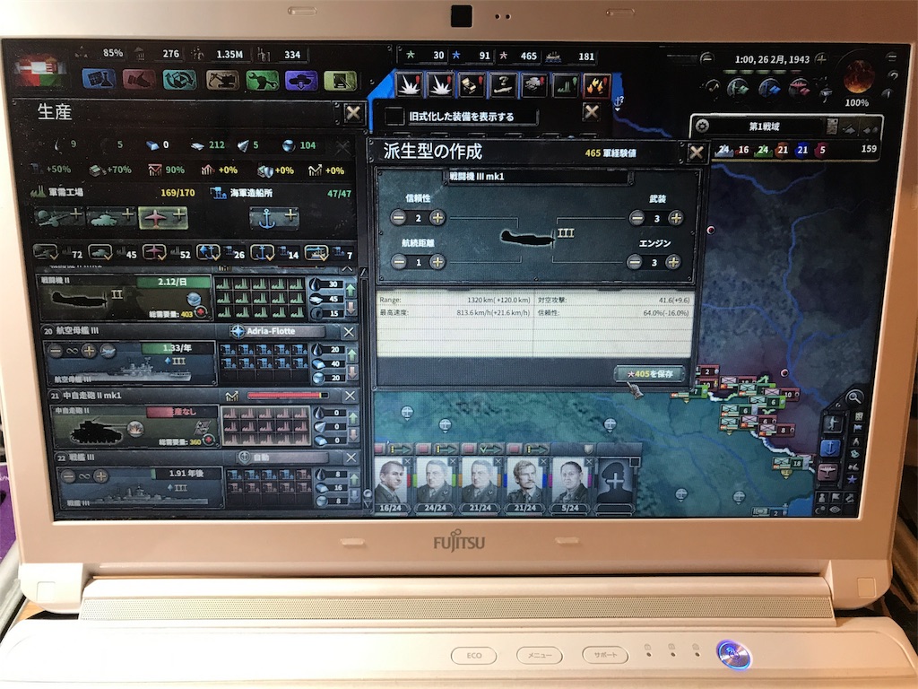Decrease 航空母艦 III build quantity with minus

pos(56,351)
